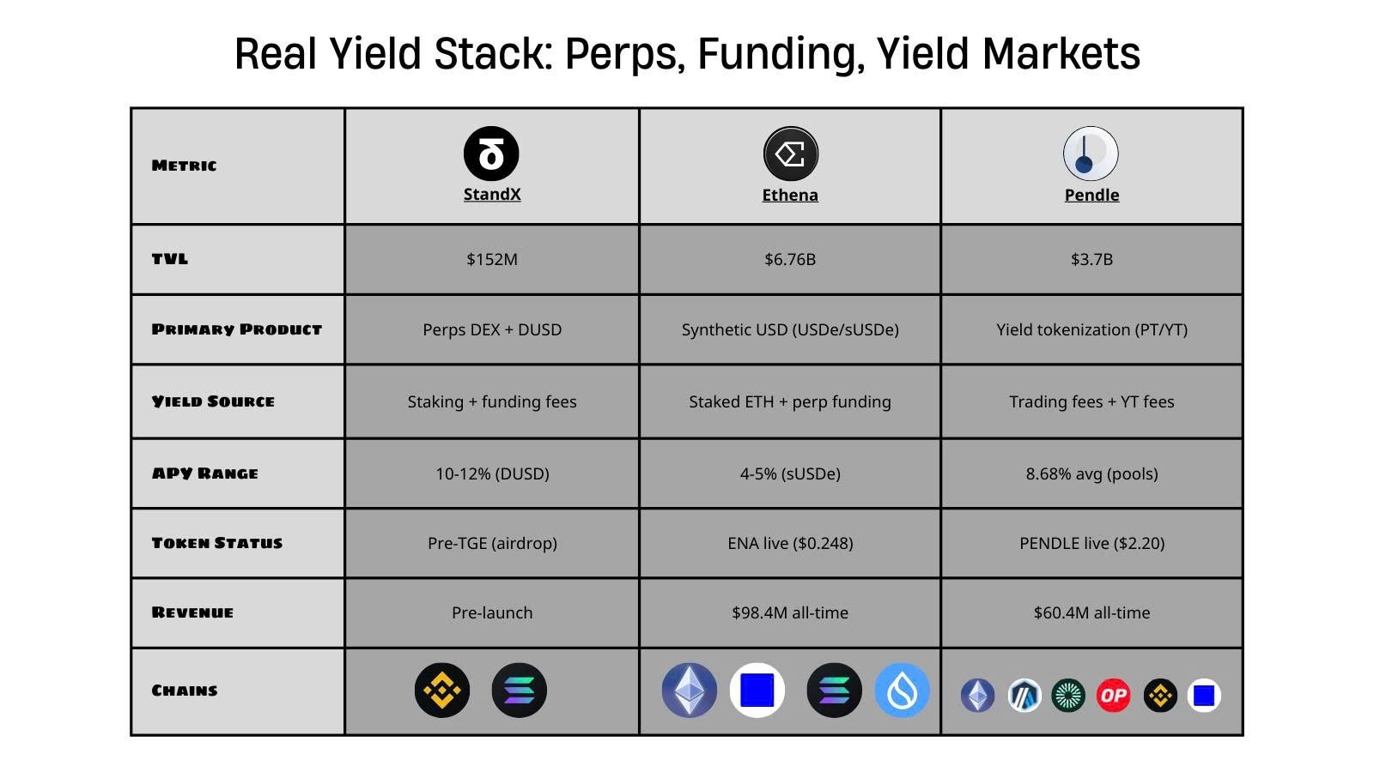This screenshot has height=772, width=1374.
Task: Click the TVL row label
Action: tap(170, 259)
